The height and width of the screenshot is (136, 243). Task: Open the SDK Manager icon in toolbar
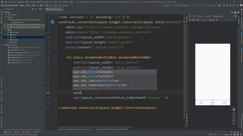click(234, 5)
